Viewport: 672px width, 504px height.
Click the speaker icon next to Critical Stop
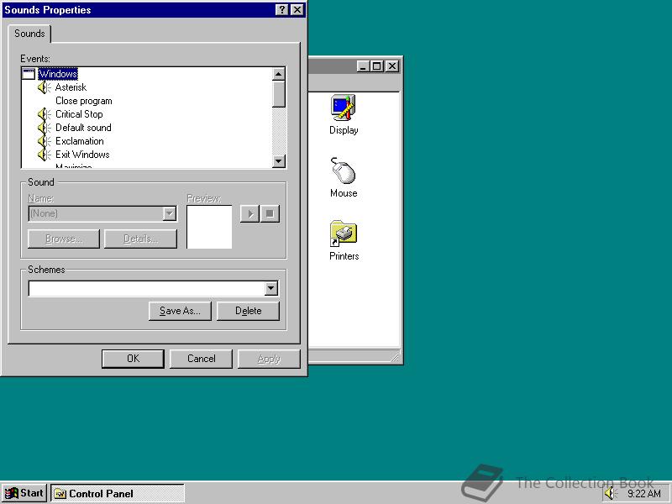pos(45,114)
